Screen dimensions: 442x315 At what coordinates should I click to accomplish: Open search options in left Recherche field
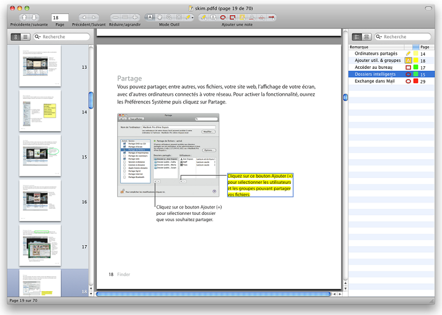(38, 37)
